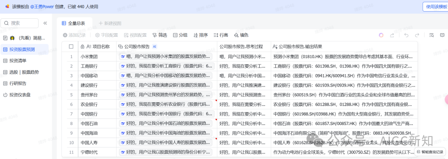
Task: Open 字段配置 field settings
Action: coord(107,35)
